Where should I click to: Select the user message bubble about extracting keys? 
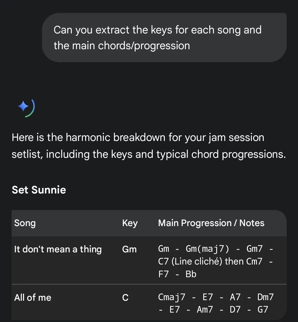pos(164,38)
